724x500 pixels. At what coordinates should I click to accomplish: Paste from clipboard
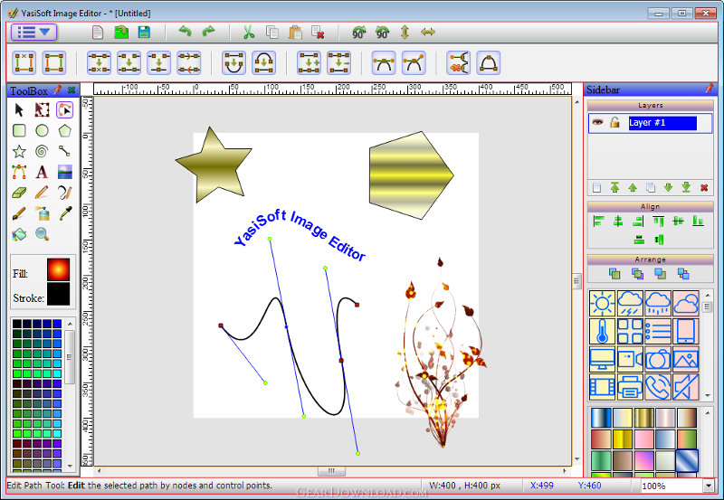click(295, 33)
